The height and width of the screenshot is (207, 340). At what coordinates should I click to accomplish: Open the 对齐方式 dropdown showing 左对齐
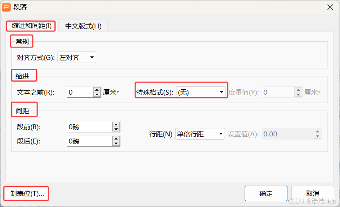pos(77,57)
